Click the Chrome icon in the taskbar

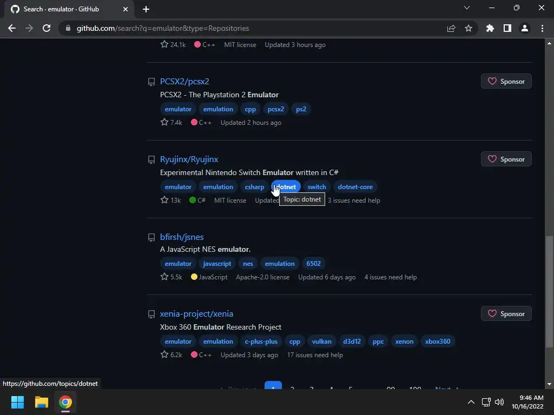(x=65, y=402)
